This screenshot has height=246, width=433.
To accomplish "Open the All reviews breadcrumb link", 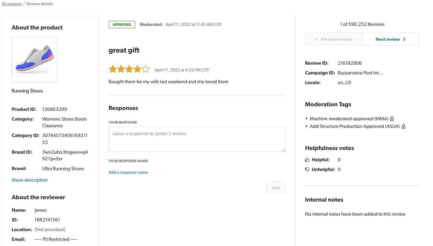I will point(12,4).
